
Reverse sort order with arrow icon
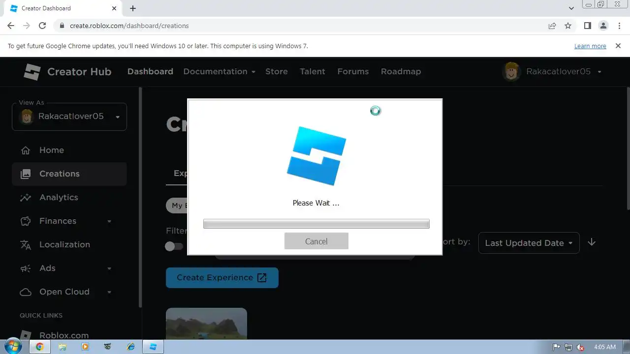coord(592,242)
